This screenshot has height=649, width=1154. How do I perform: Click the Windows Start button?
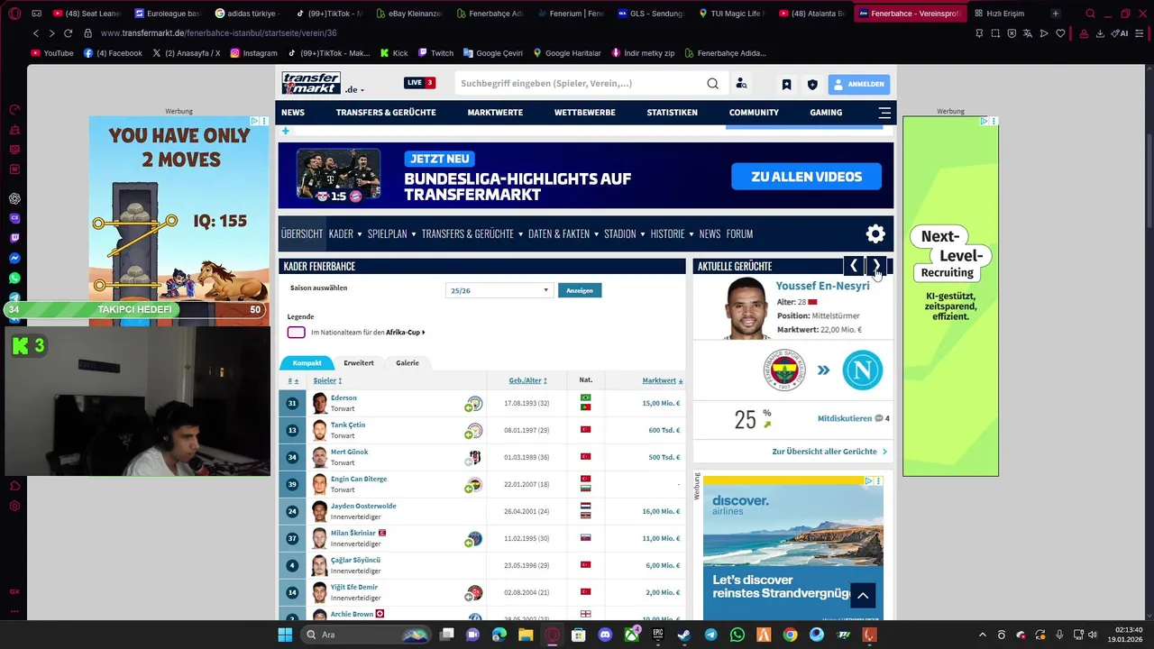tap(285, 635)
